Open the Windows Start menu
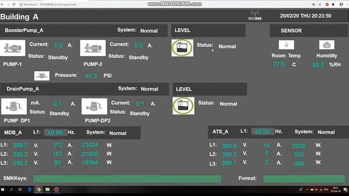This screenshot has height=196, width=349. (3, 189)
